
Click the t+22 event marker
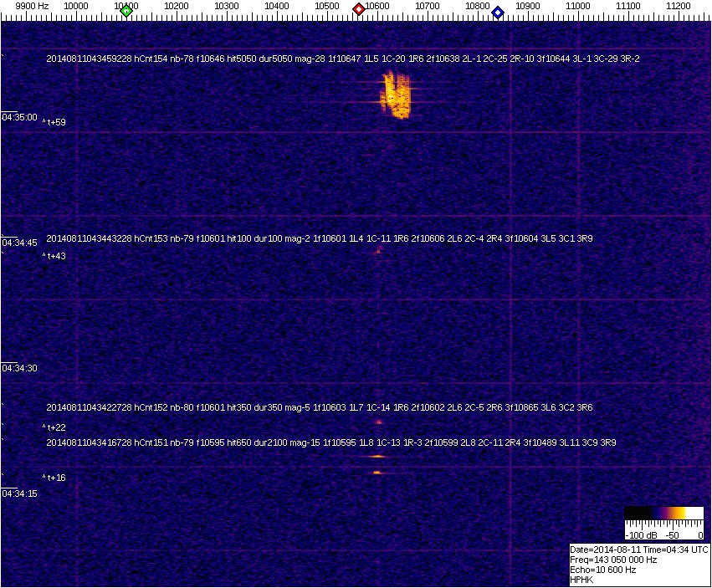point(55,427)
